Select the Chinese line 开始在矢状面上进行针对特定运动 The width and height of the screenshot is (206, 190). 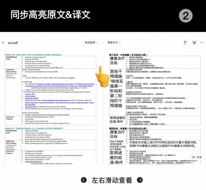[164, 142]
